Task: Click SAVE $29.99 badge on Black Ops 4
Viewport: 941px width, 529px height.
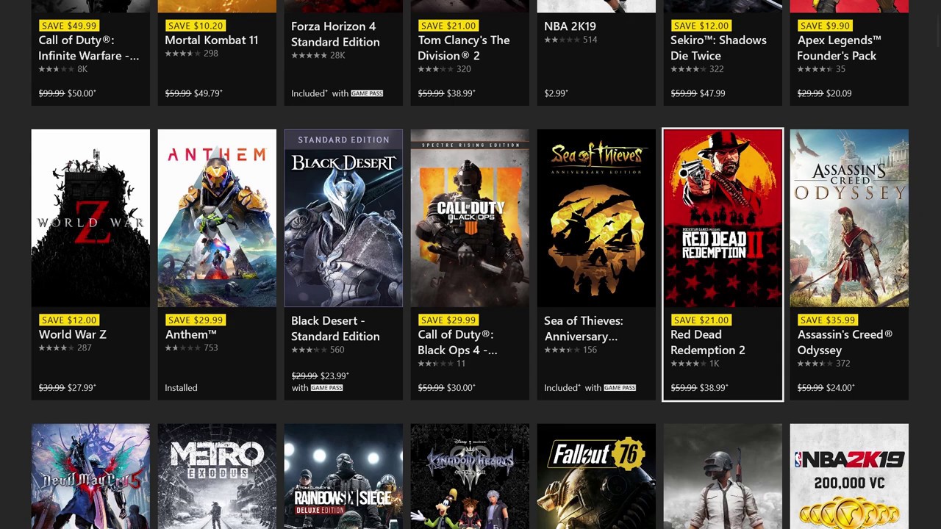Action: 448,320
